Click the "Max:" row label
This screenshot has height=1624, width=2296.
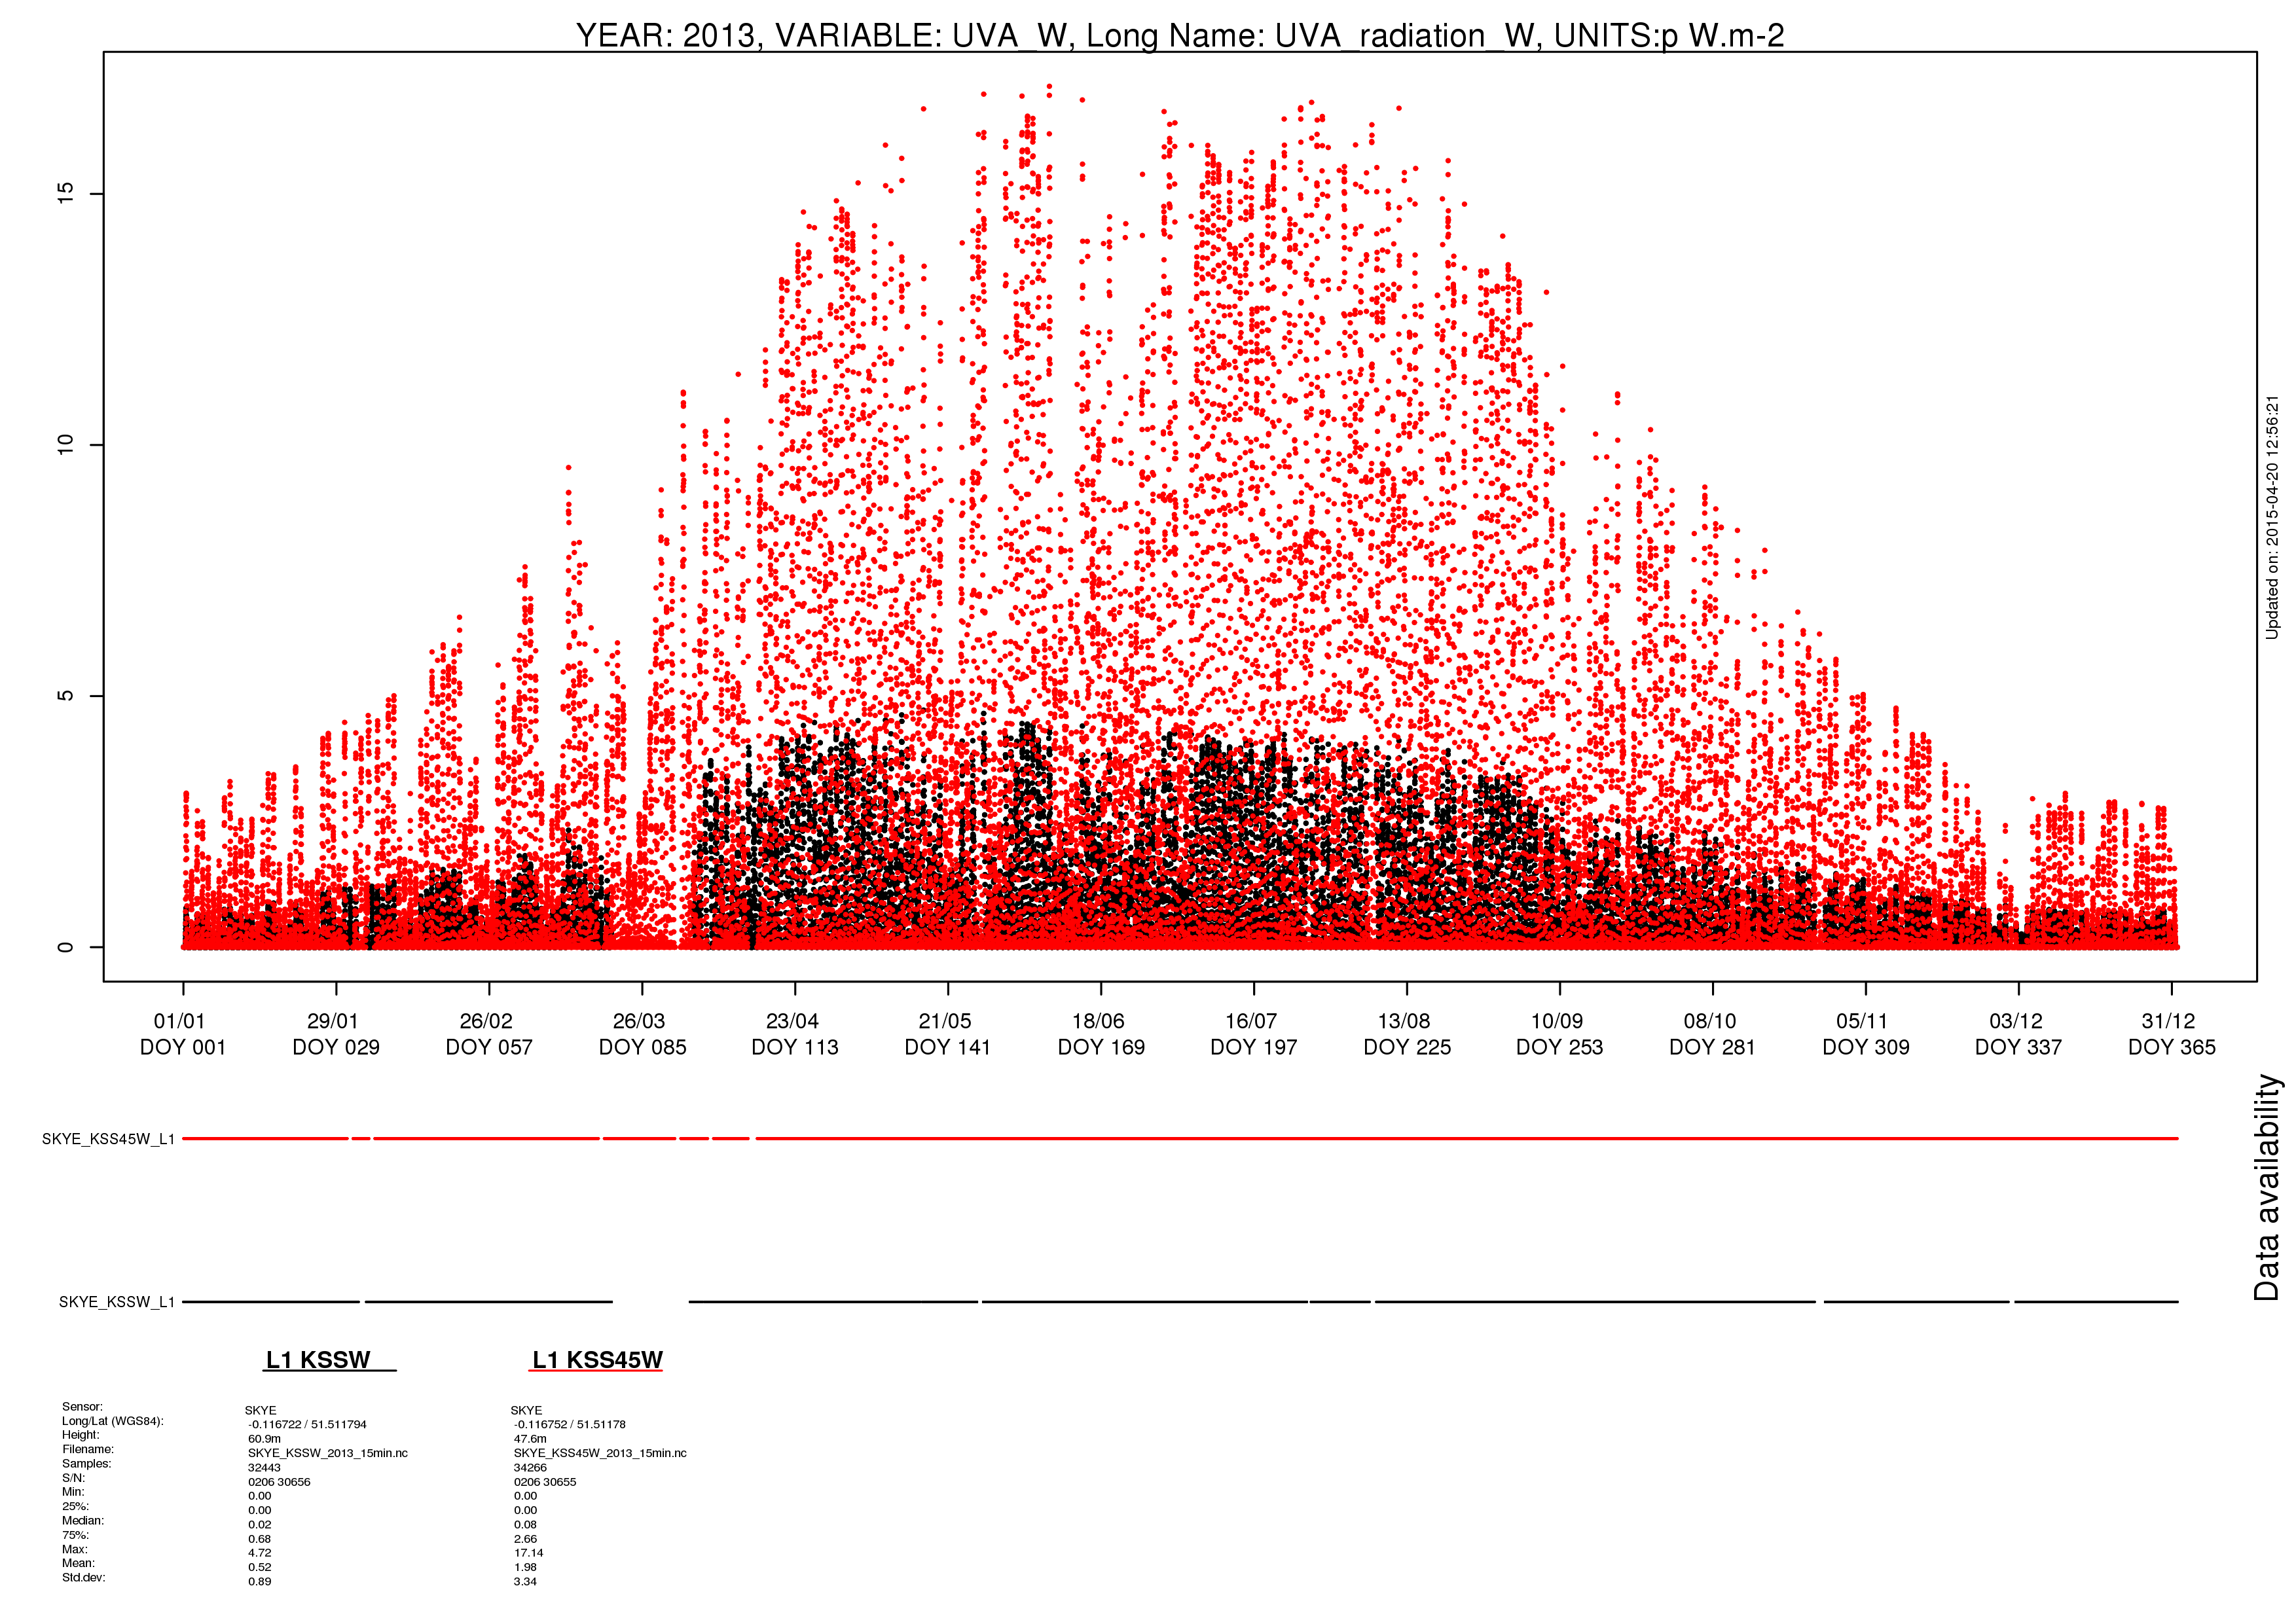pos(75,1550)
